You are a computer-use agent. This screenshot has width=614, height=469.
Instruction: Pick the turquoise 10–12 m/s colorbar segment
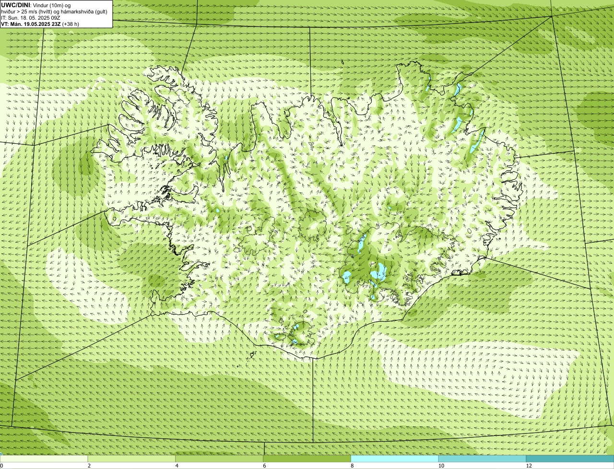click(x=483, y=458)
